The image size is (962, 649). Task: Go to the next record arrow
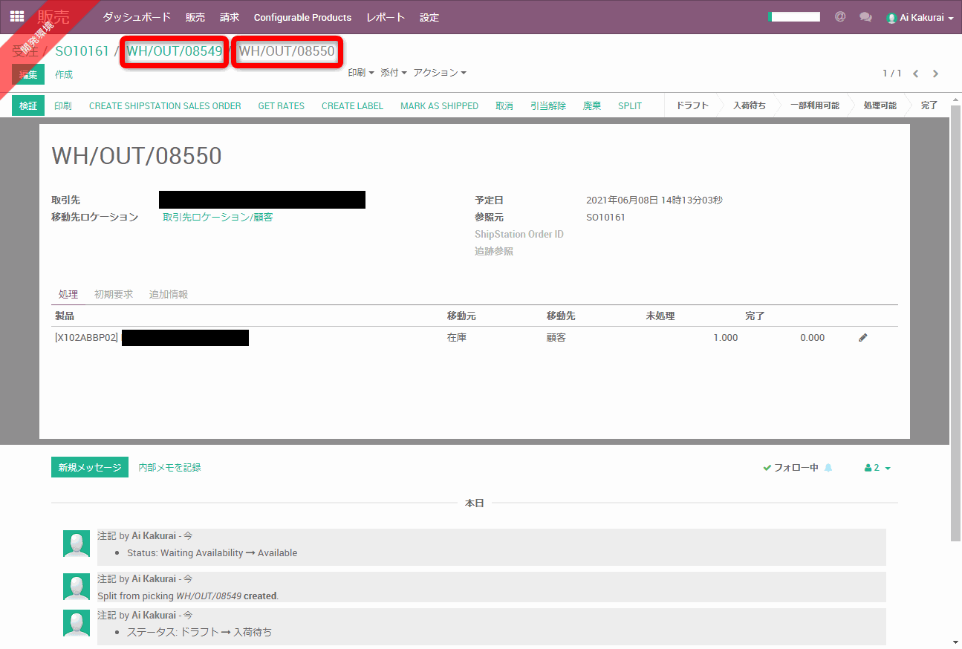point(935,74)
